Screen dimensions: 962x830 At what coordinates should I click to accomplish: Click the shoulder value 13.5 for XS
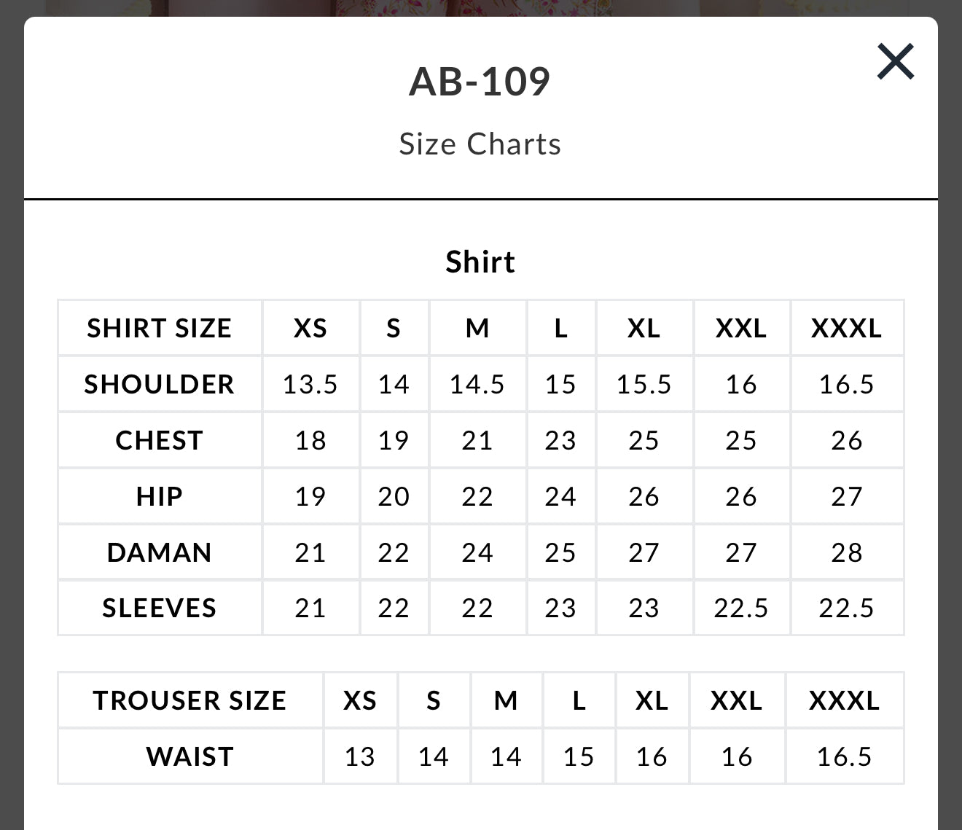pos(310,384)
